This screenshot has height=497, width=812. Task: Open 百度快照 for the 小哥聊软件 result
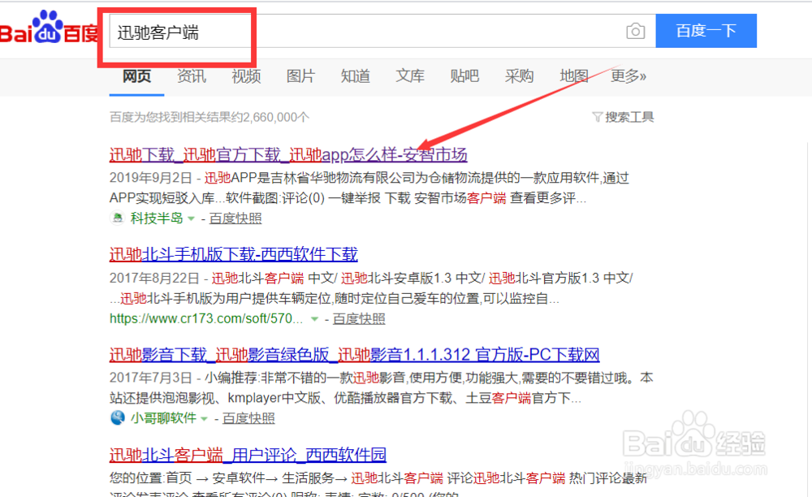coord(248,417)
